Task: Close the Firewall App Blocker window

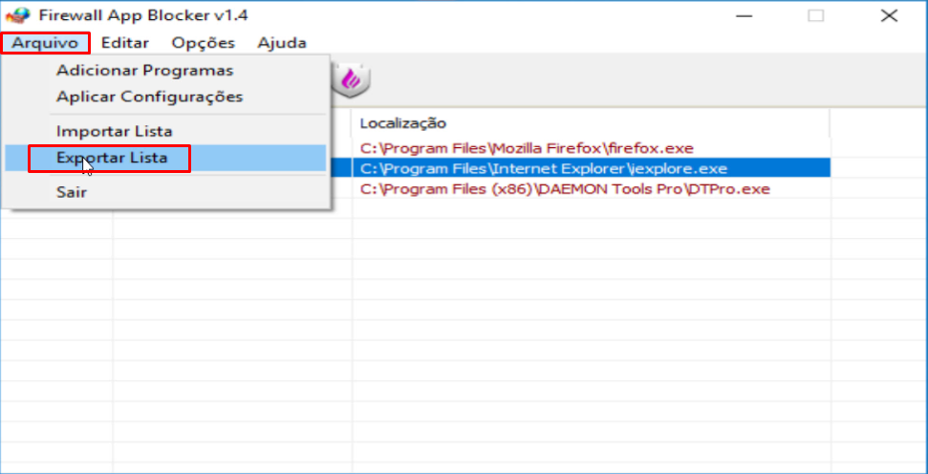Action: [889, 16]
